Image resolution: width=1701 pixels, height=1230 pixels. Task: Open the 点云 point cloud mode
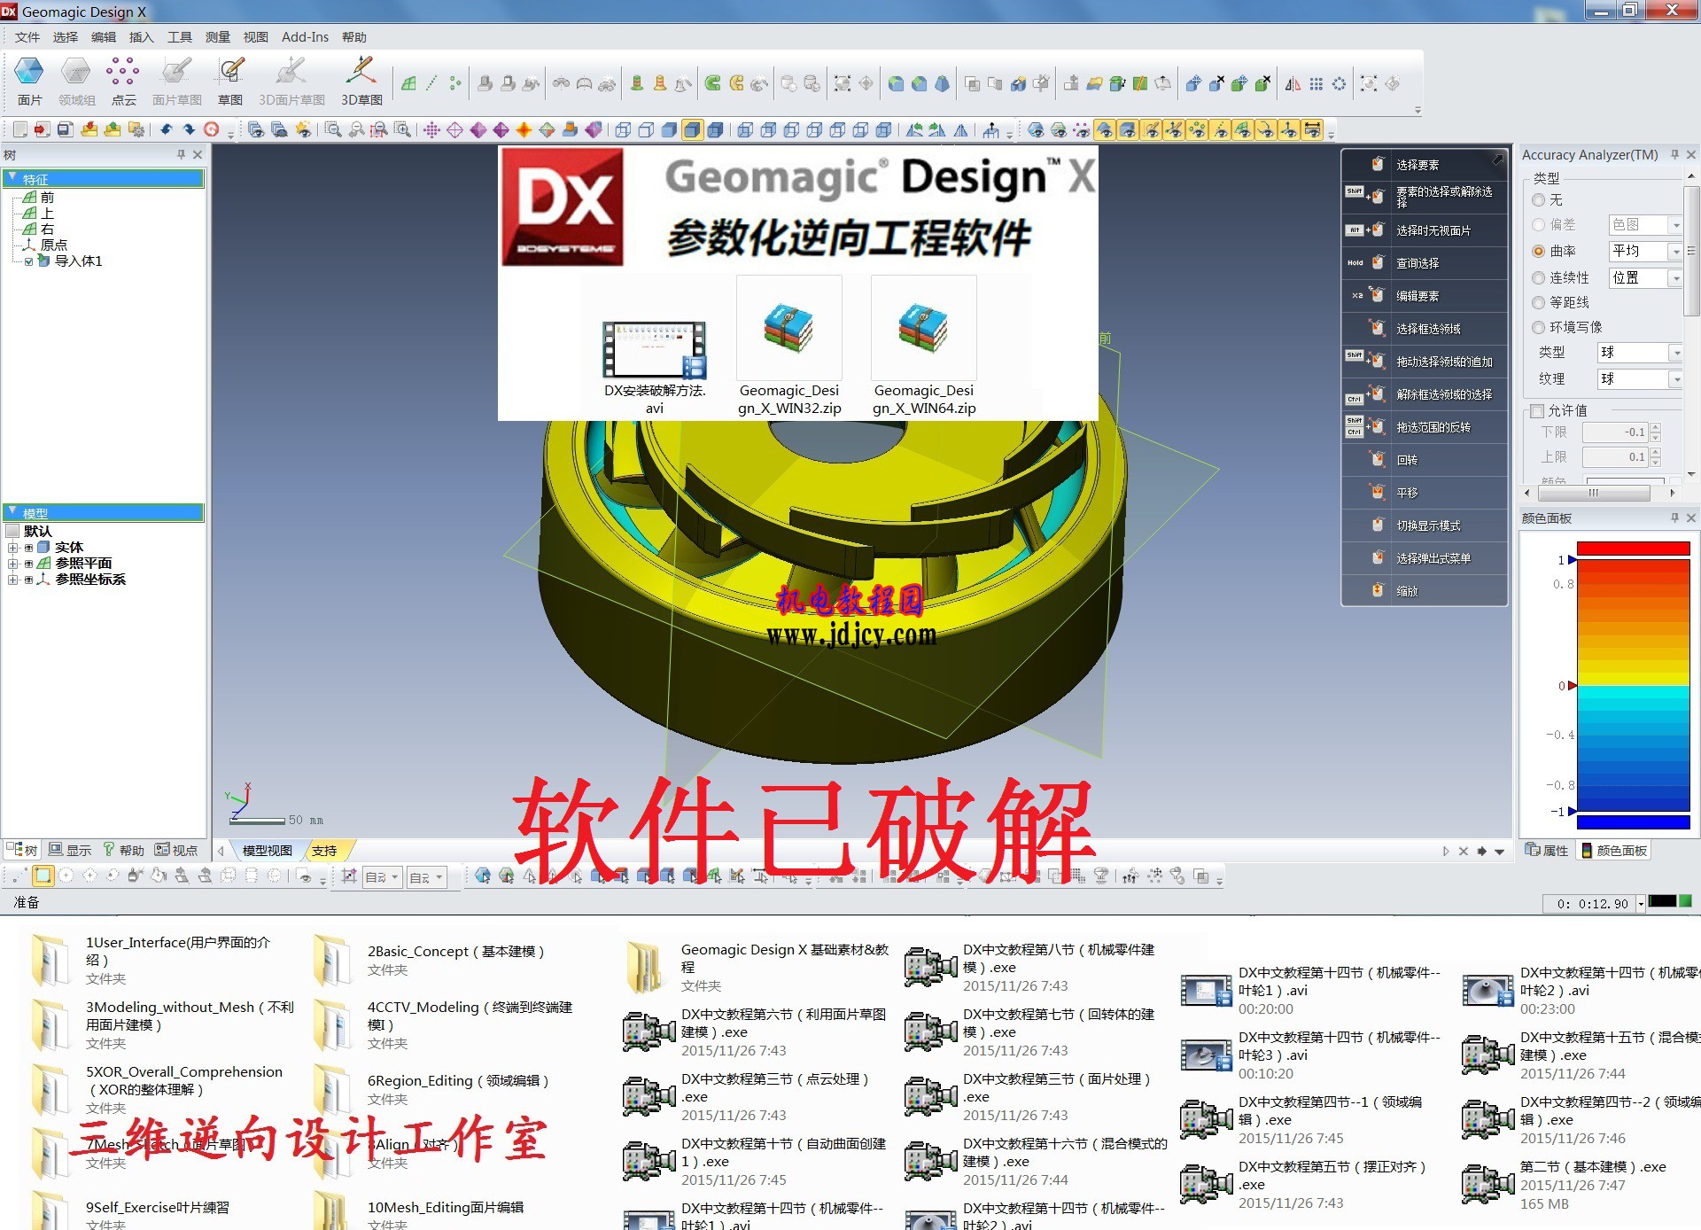(123, 81)
